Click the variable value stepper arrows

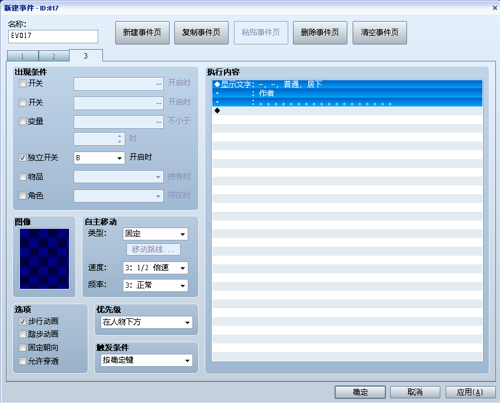click(119, 139)
